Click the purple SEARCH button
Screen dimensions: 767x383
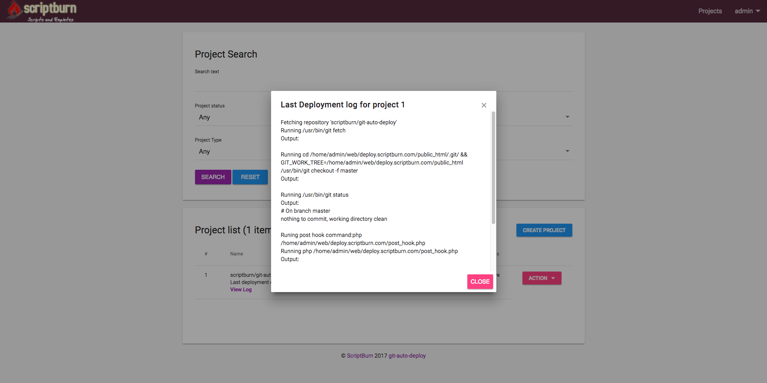point(213,177)
